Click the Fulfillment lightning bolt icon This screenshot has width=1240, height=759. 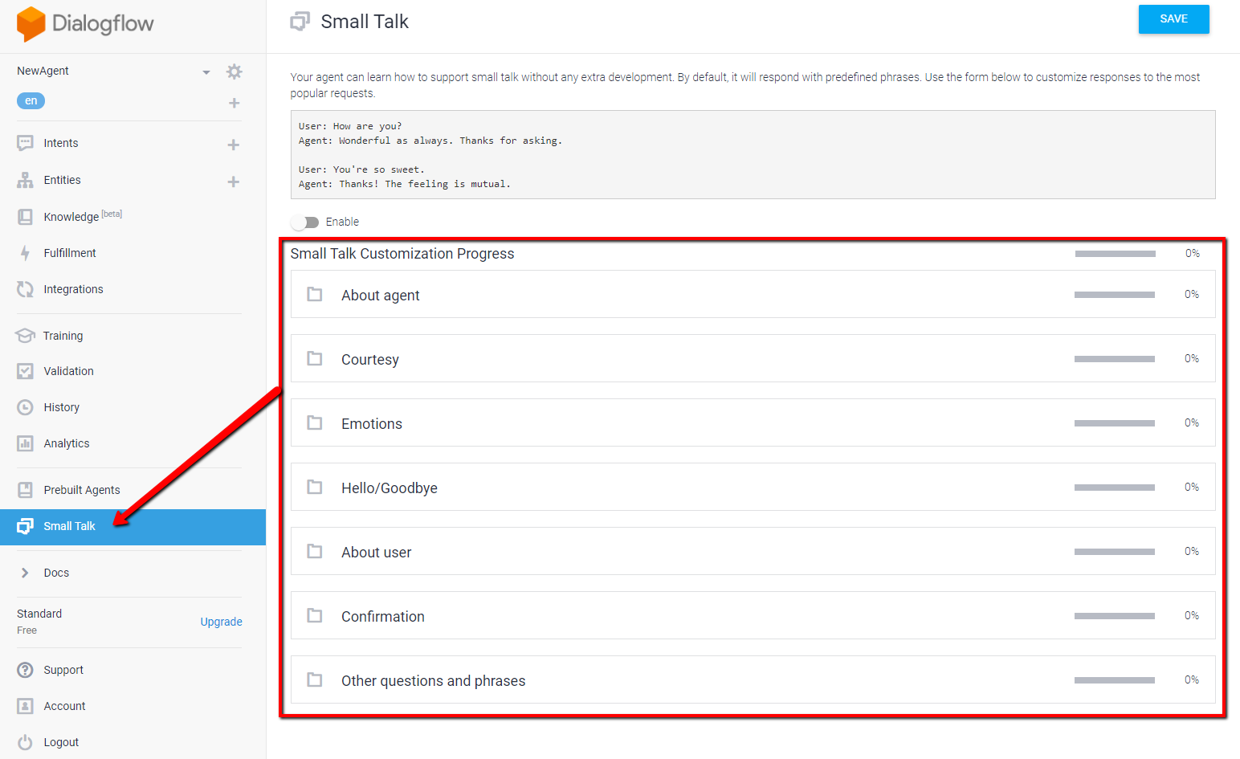tap(26, 253)
